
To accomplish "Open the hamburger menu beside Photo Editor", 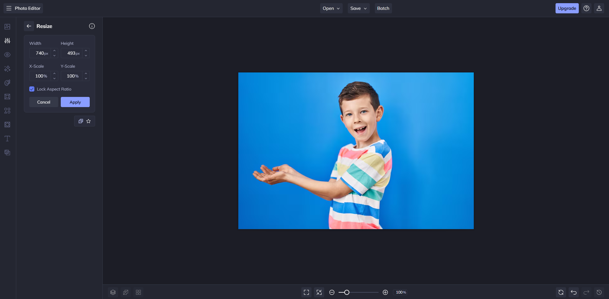I will tap(9, 8).
